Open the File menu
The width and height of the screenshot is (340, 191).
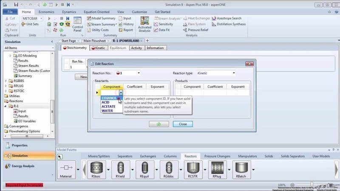click(x=10, y=12)
